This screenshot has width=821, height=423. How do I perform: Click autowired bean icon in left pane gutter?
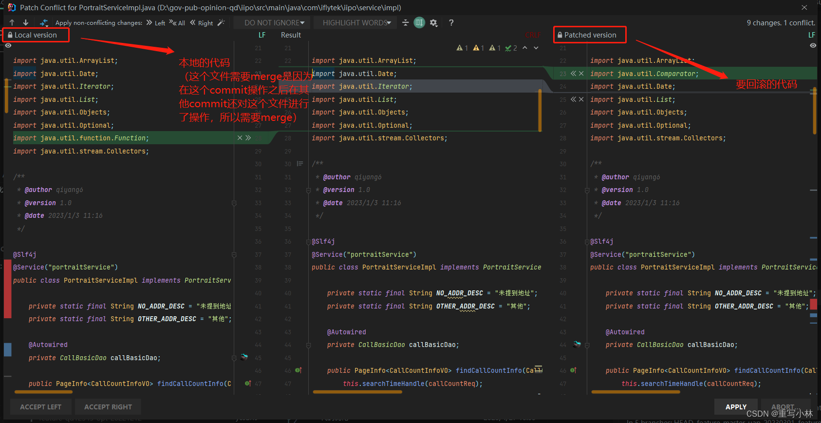244,357
